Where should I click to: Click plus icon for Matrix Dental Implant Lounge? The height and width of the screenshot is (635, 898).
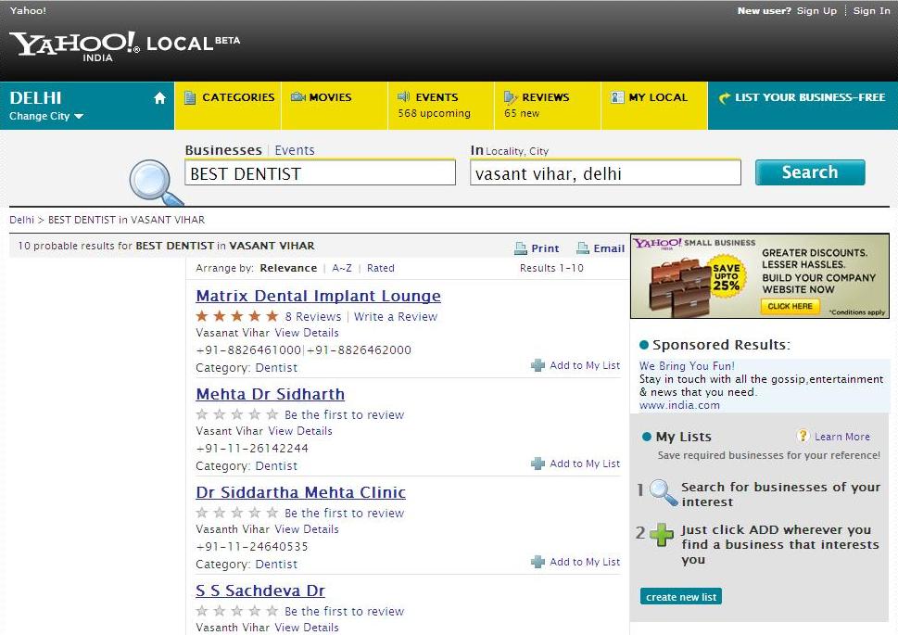538,365
